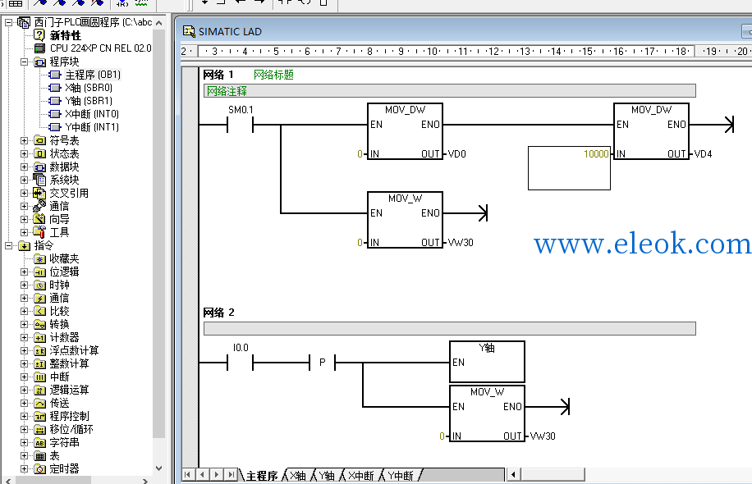
Task: Click the 传送 move folder icon
Action: pos(39,404)
